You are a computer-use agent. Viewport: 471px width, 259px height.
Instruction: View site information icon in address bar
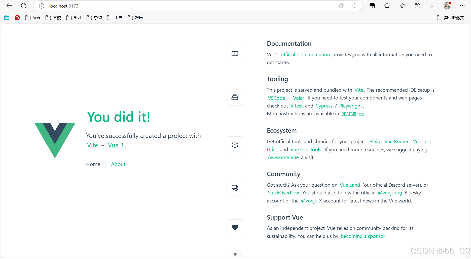click(x=42, y=6)
